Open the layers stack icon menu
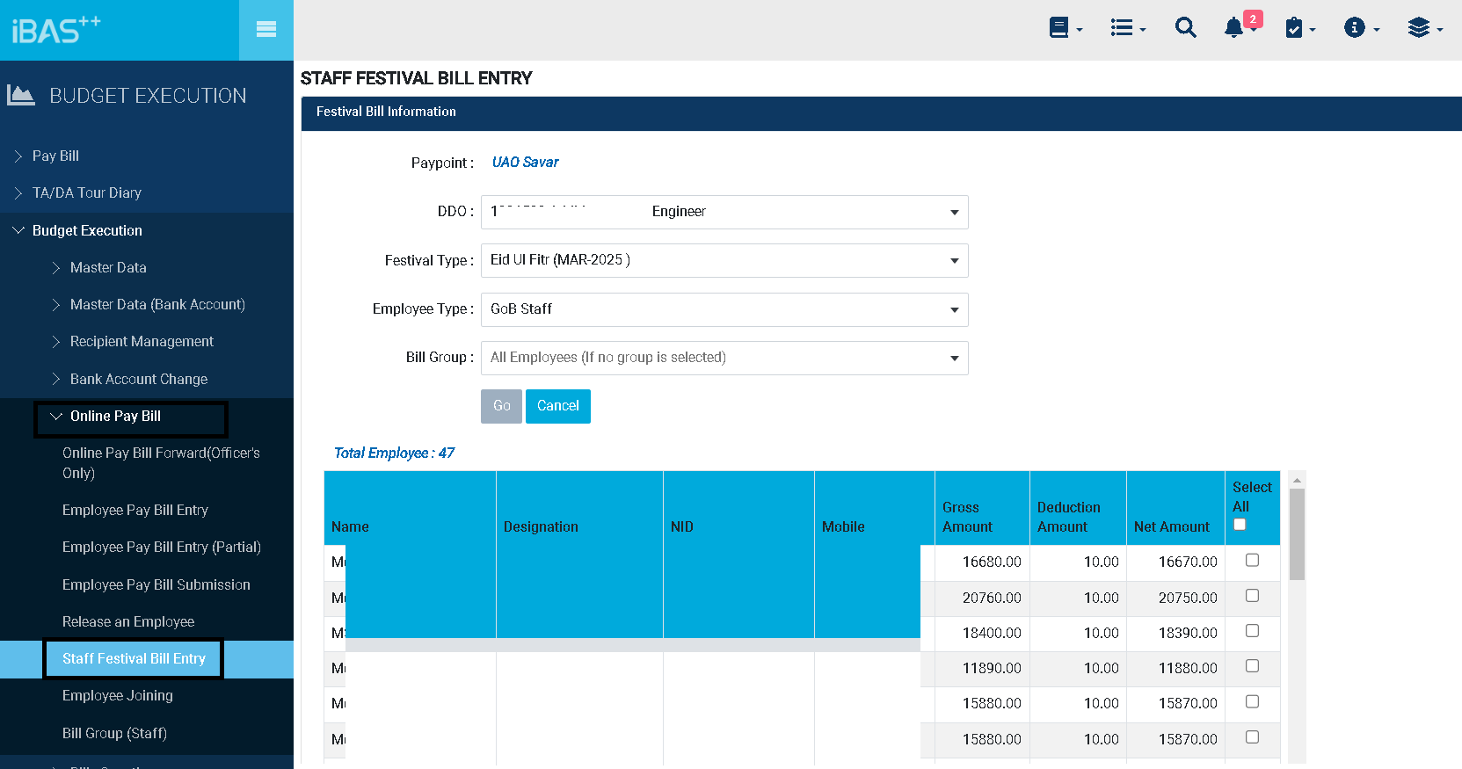The width and height of the screenshot is (1462, 769). coord(1423,28)
